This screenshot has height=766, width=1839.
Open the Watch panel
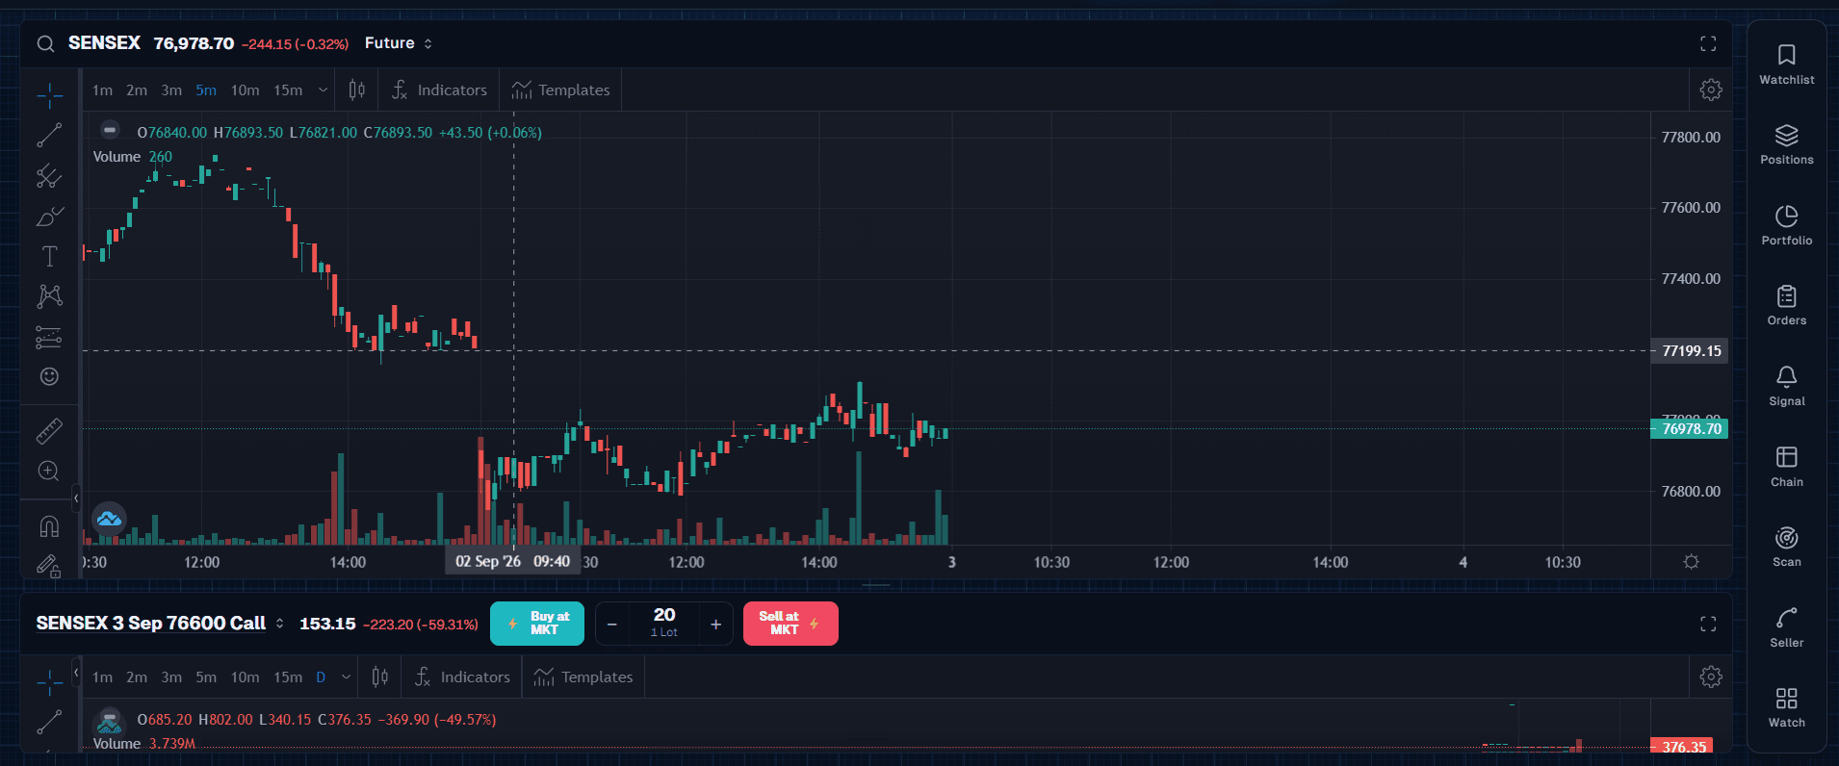click(1787, 708)
